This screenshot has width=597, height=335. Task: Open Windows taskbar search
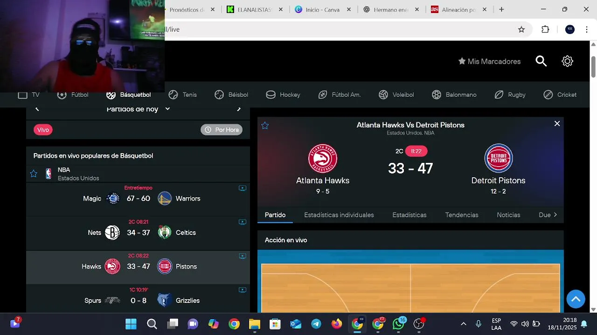point(152,324)
